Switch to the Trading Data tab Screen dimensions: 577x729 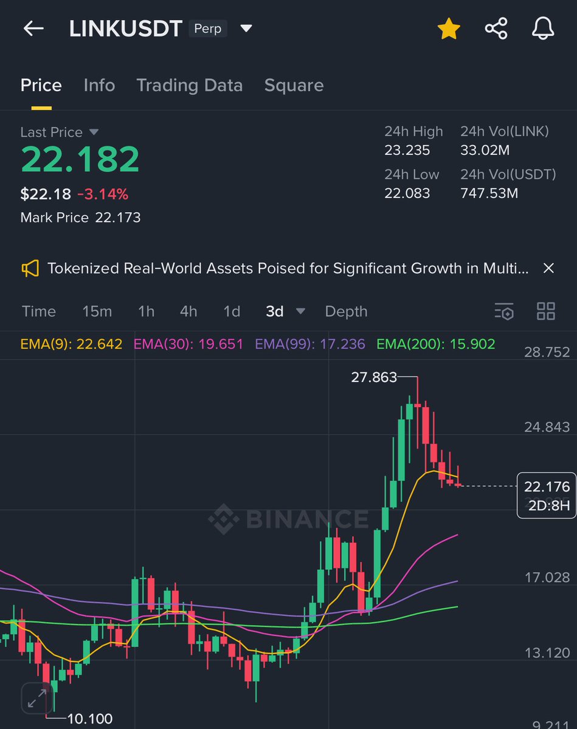click(x=189, y=85)
